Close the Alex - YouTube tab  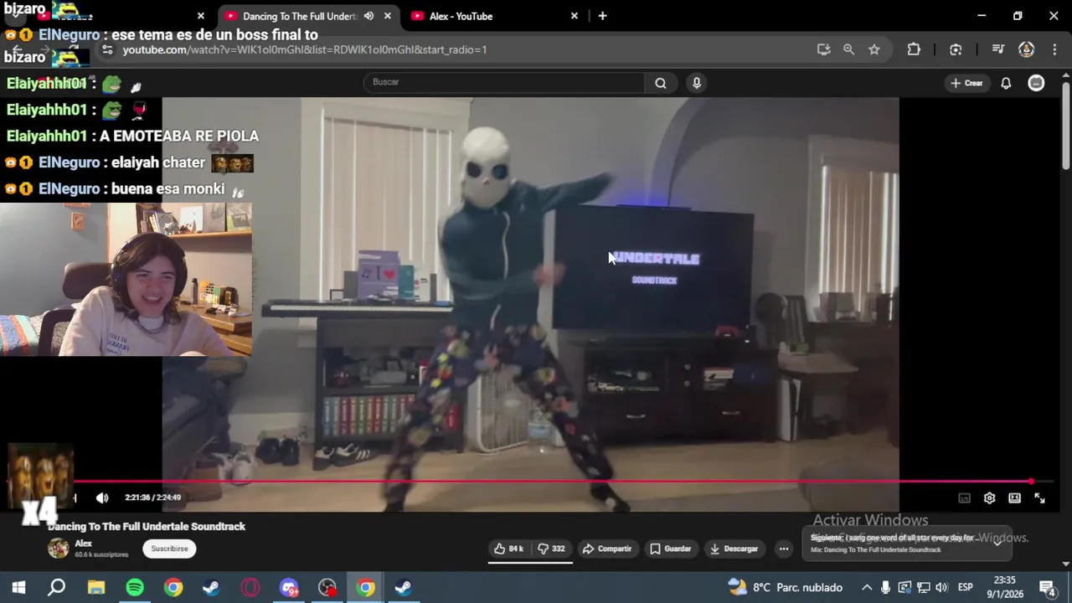(x=575, y=16)
